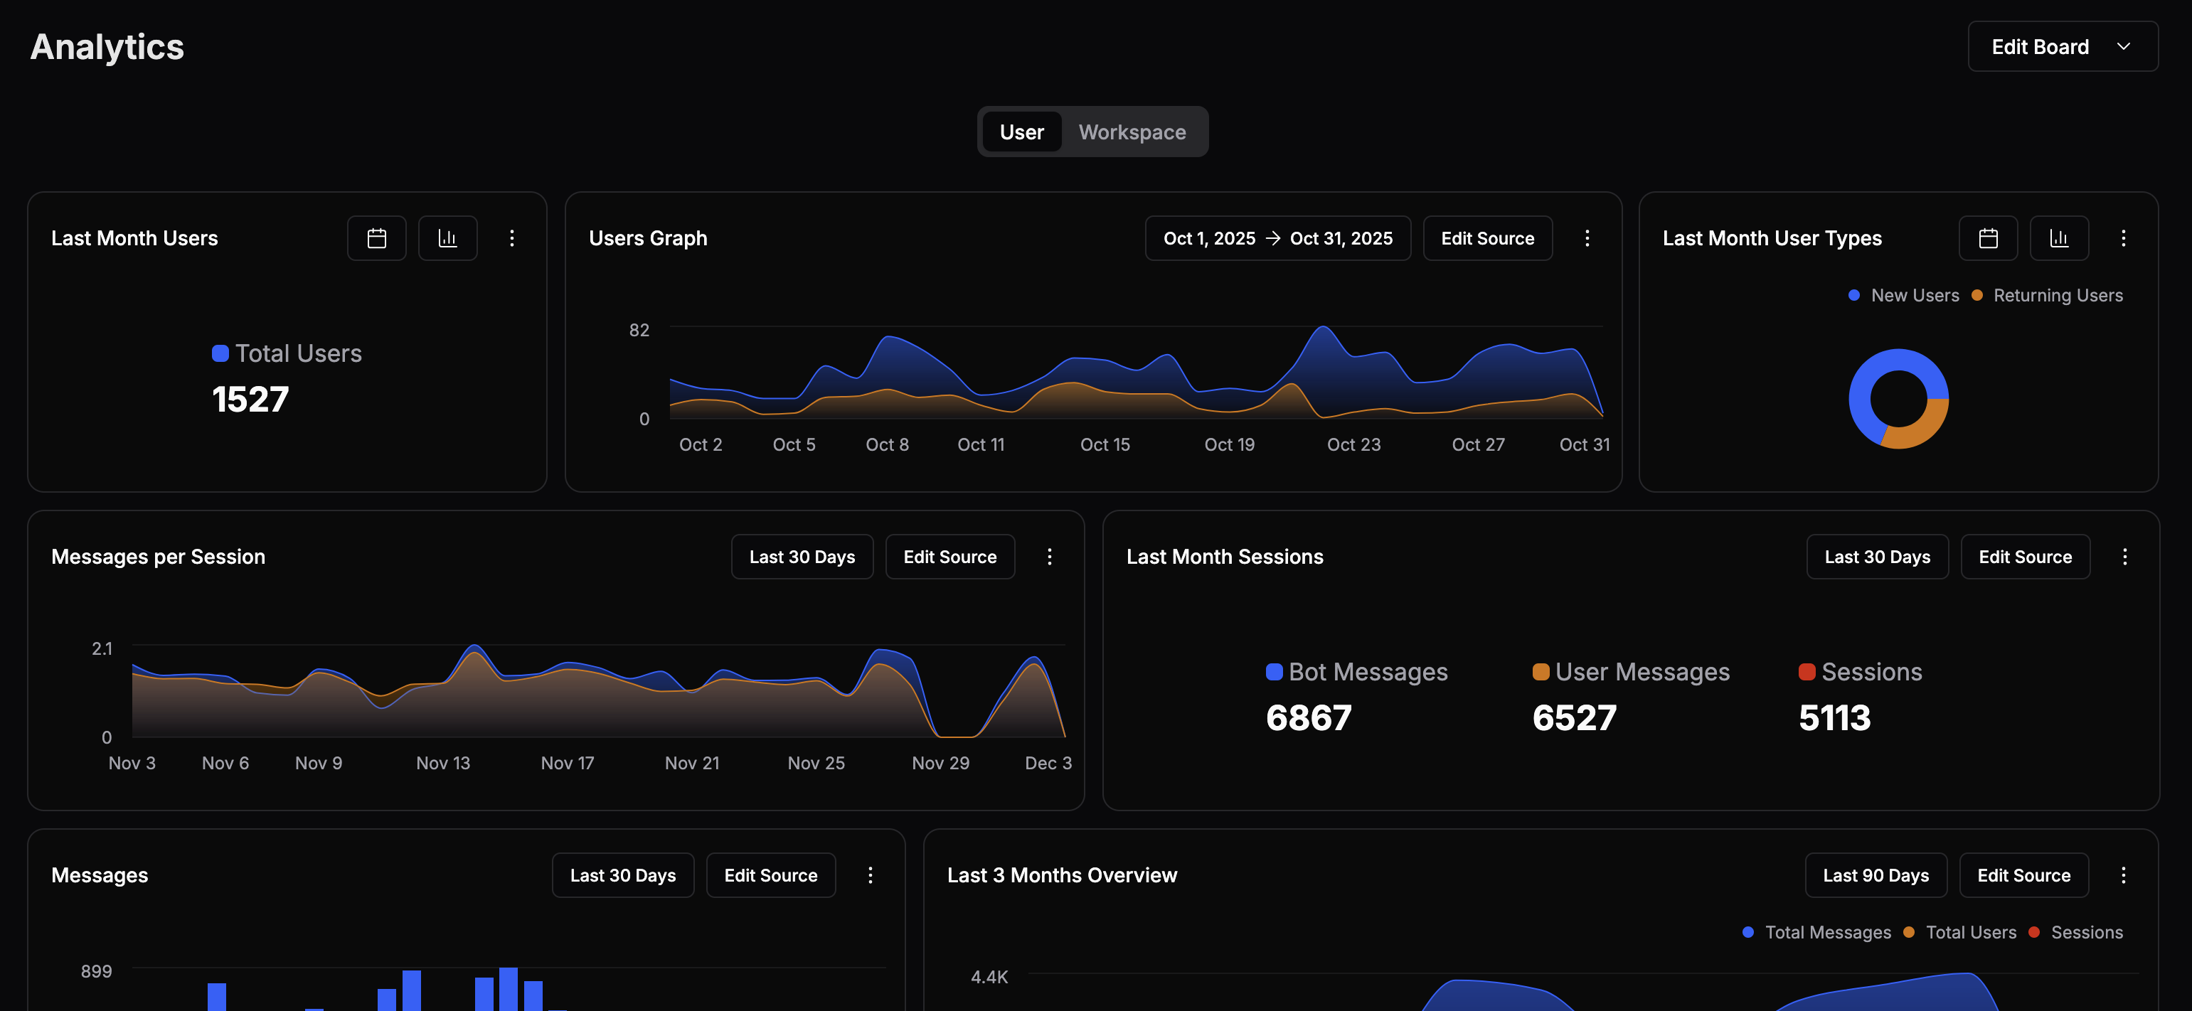This screenshot has width=2192, height=1011.
Task: Open the three-dot menu on Messages per Session
Action: coord(1049,557)
